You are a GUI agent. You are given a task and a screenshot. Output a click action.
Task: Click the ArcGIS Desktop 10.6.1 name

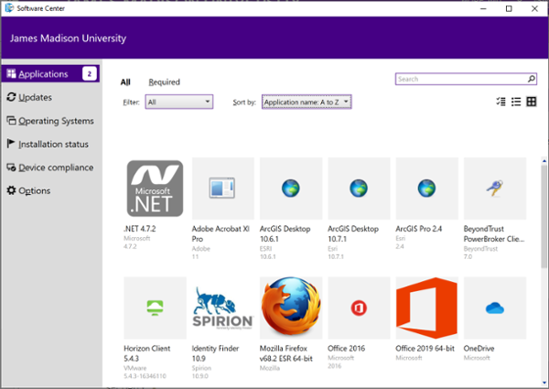pyautogui.click(x=285, y=234)
